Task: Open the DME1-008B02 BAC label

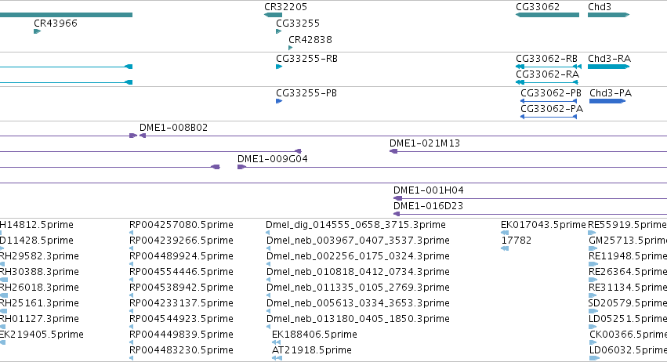Action: coord(173,128)
